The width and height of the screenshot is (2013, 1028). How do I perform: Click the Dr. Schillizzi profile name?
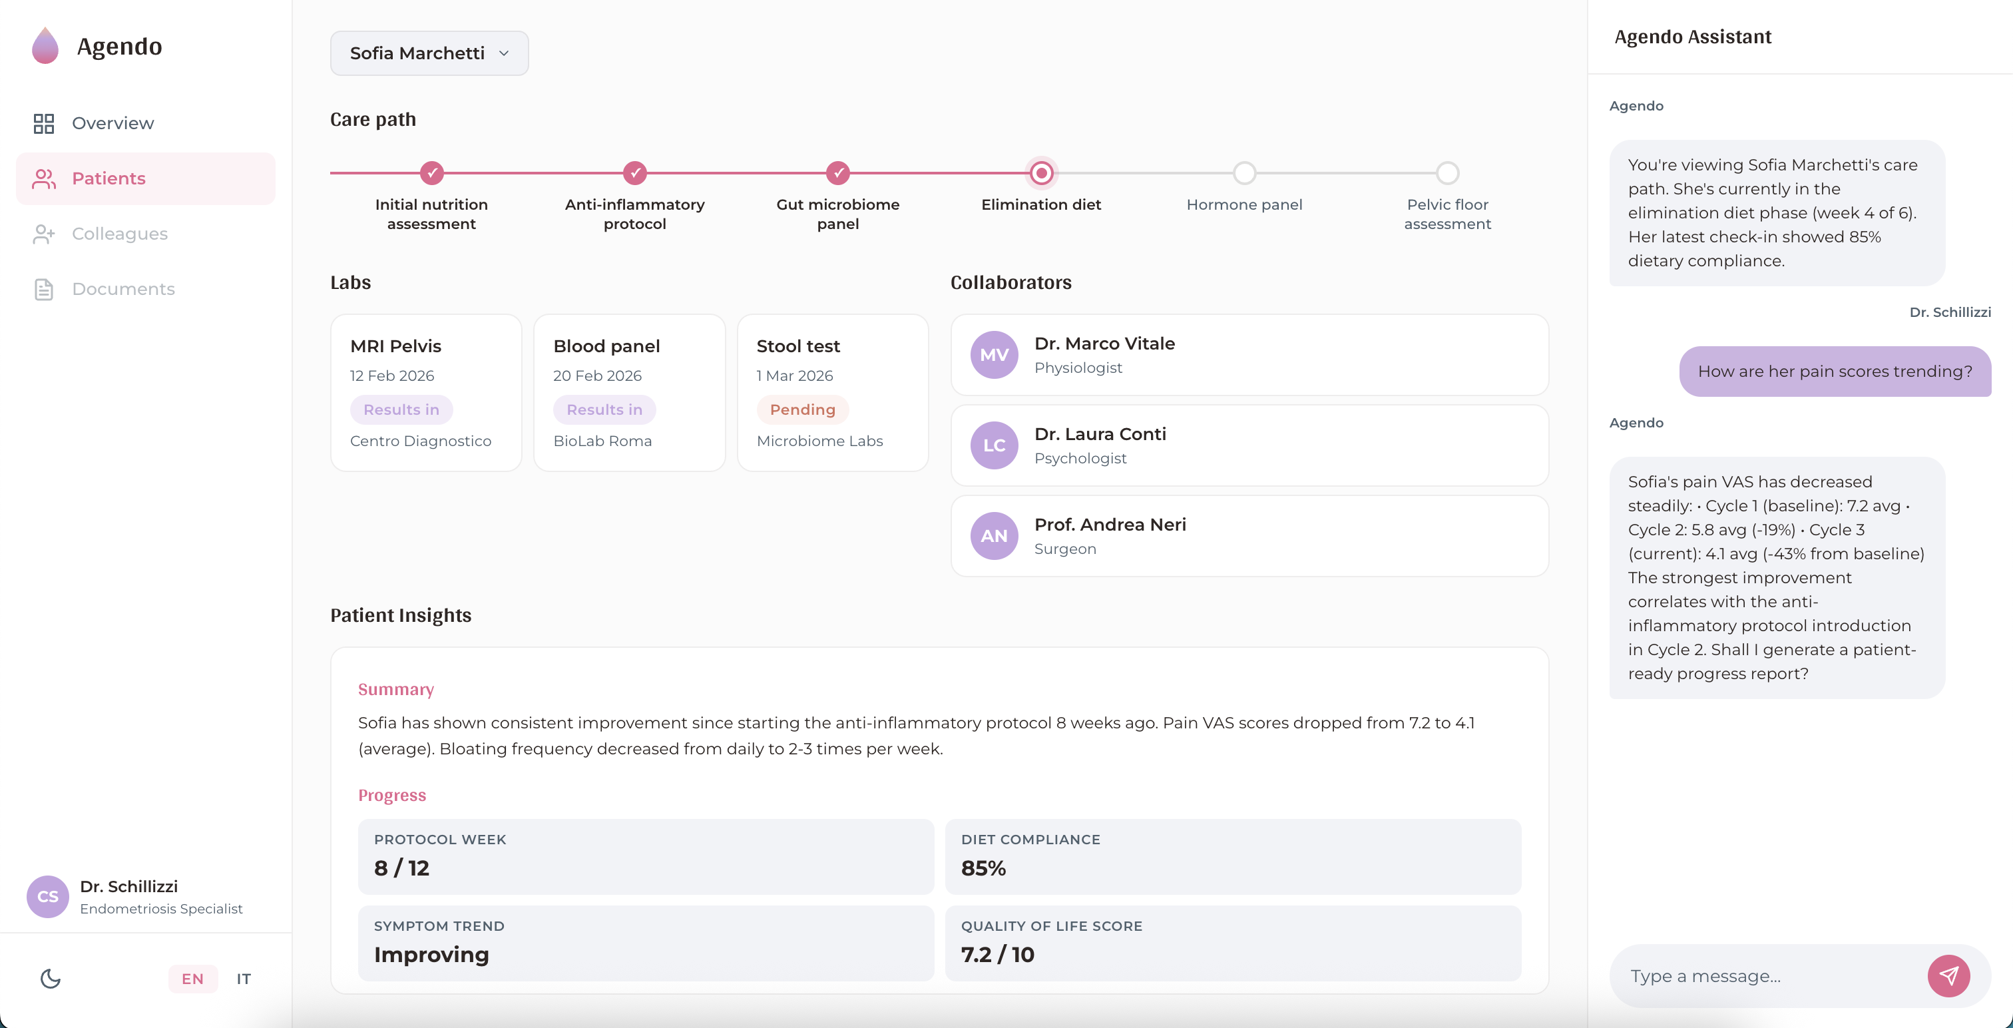[x=129, y=886]
